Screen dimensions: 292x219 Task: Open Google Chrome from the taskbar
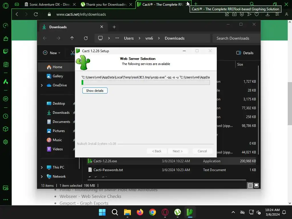[x=153, y=212]
